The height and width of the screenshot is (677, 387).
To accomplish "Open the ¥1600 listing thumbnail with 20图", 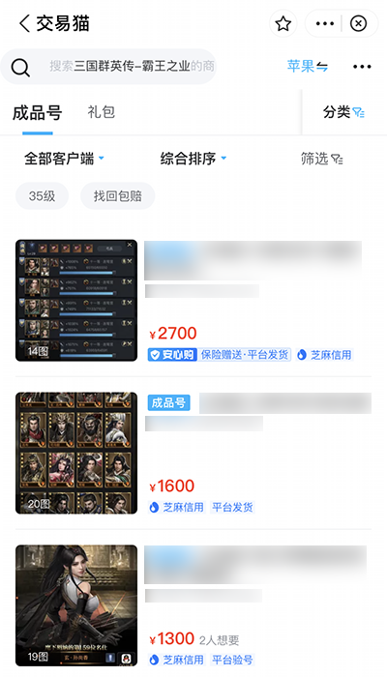I will pyautogui.click(x=76, y=453).
